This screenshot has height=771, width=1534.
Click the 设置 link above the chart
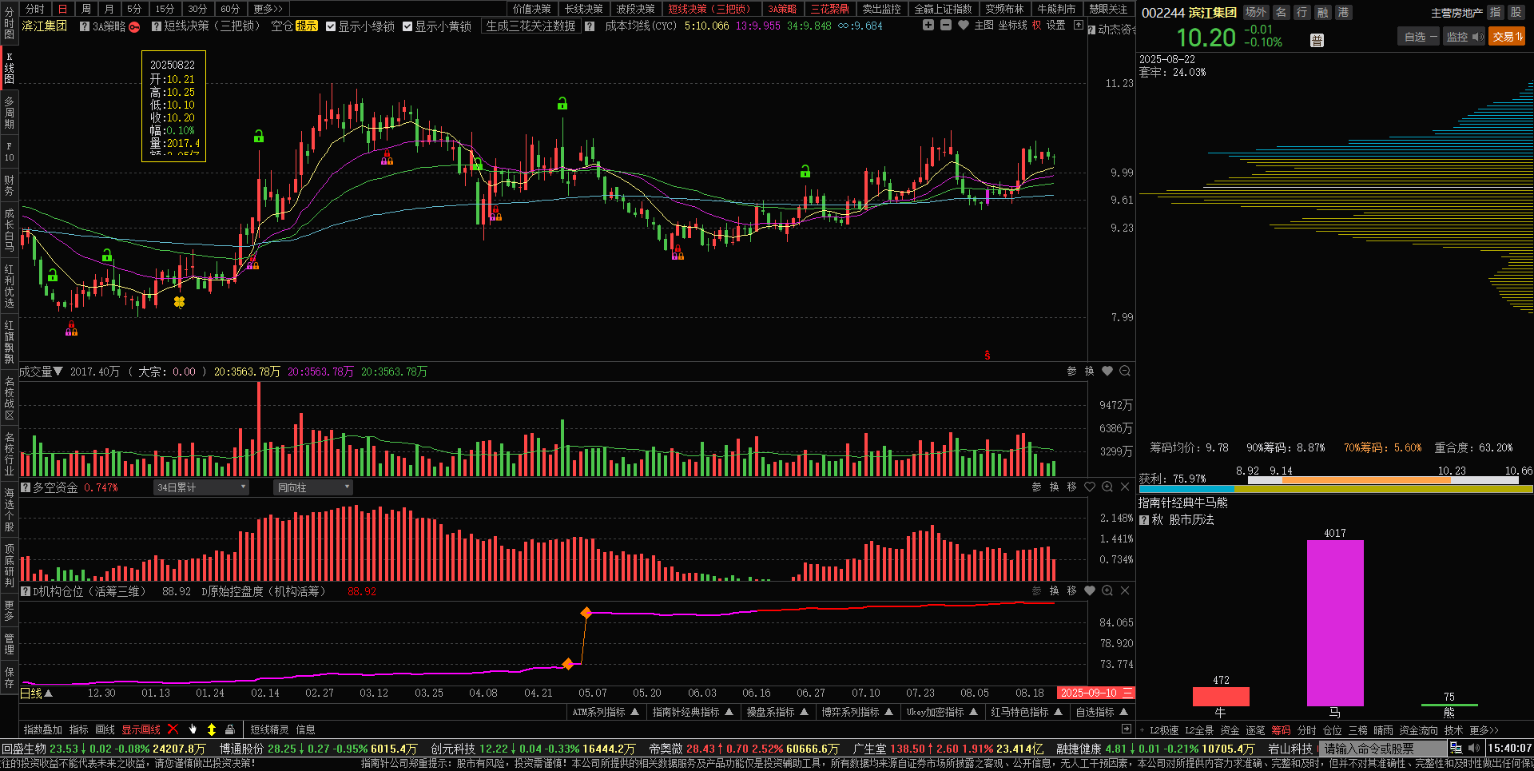[1056, 26]
